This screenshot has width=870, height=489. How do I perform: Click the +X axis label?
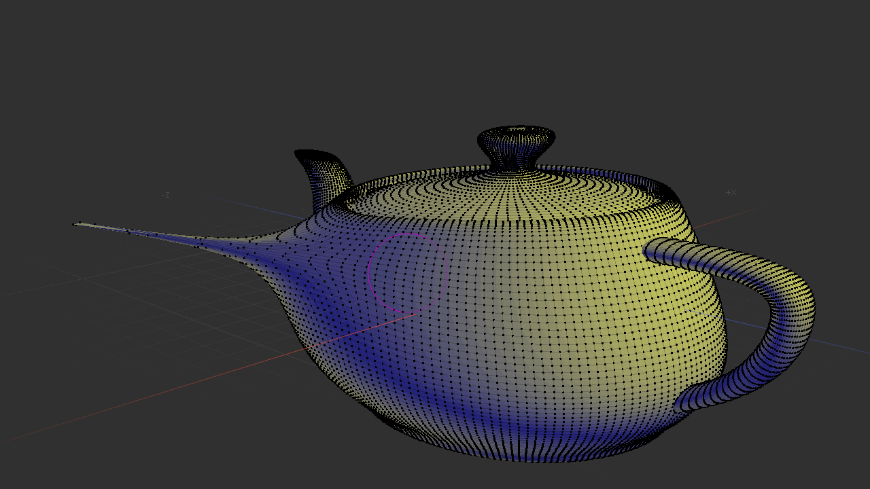(731, 192)
